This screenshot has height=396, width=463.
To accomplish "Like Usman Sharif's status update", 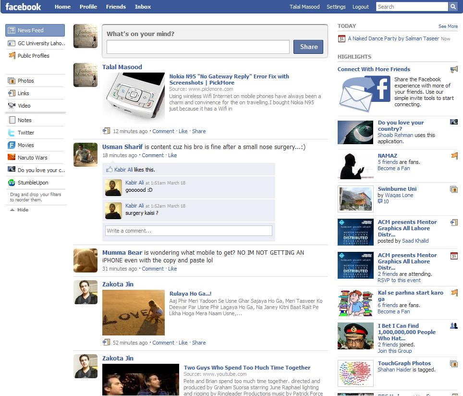I will point(172,155).
